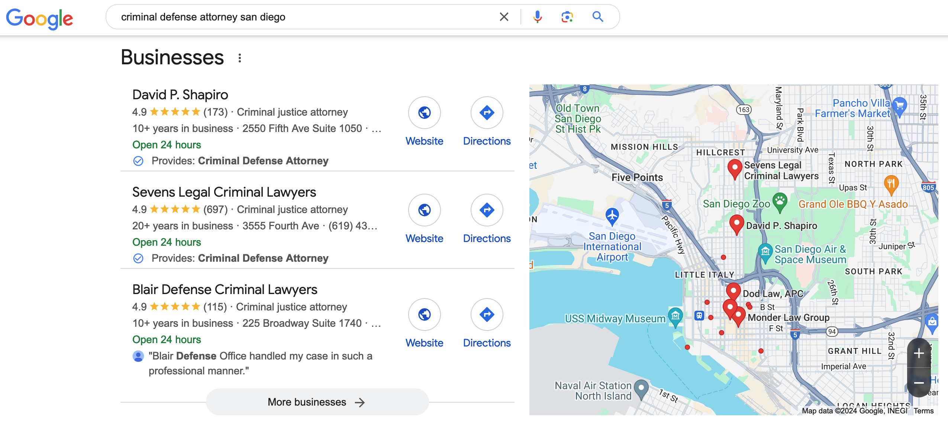Click Old Town San Diego map label
Screen dimensions: 948x429
578,119
